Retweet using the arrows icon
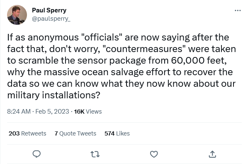Image resolution: width=248 pixels, height=164 pixels. (x=95, y=154)
